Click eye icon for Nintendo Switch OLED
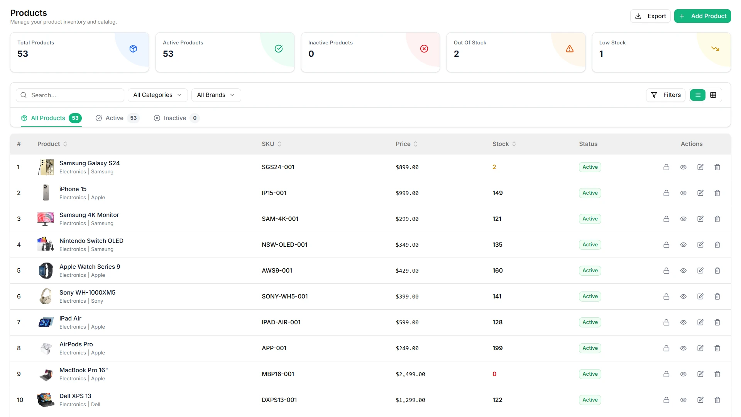Viewport: 741px width, 417px height. [683, 245]
